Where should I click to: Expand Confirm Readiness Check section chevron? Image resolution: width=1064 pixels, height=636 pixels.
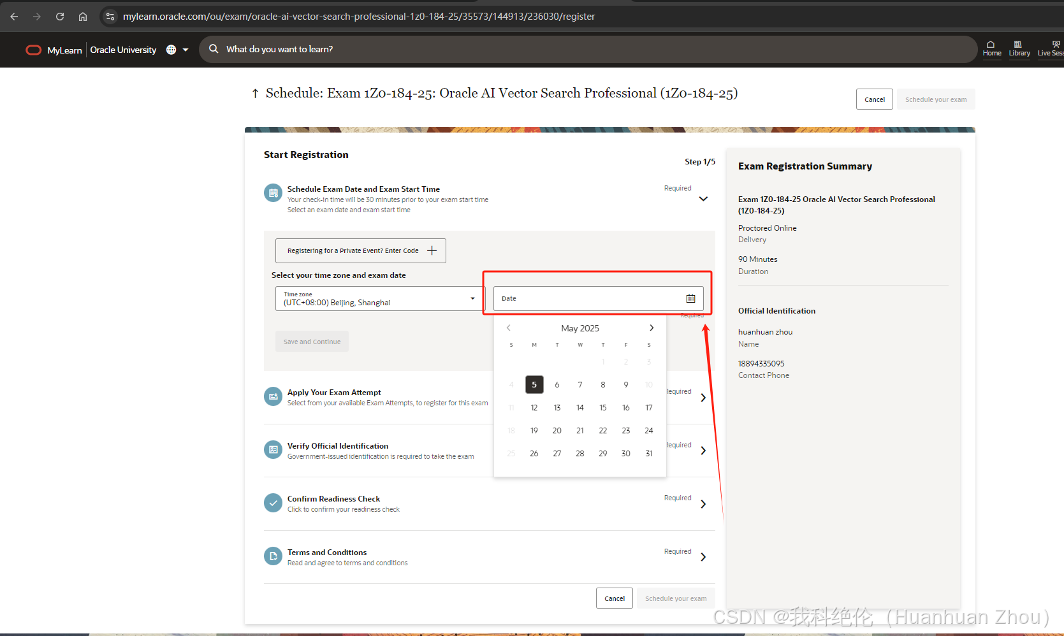pyautogui.click(x=703, y=504)
